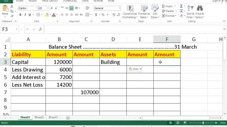Click the percent style icon

pyautogui.click(x=103, y=15)
